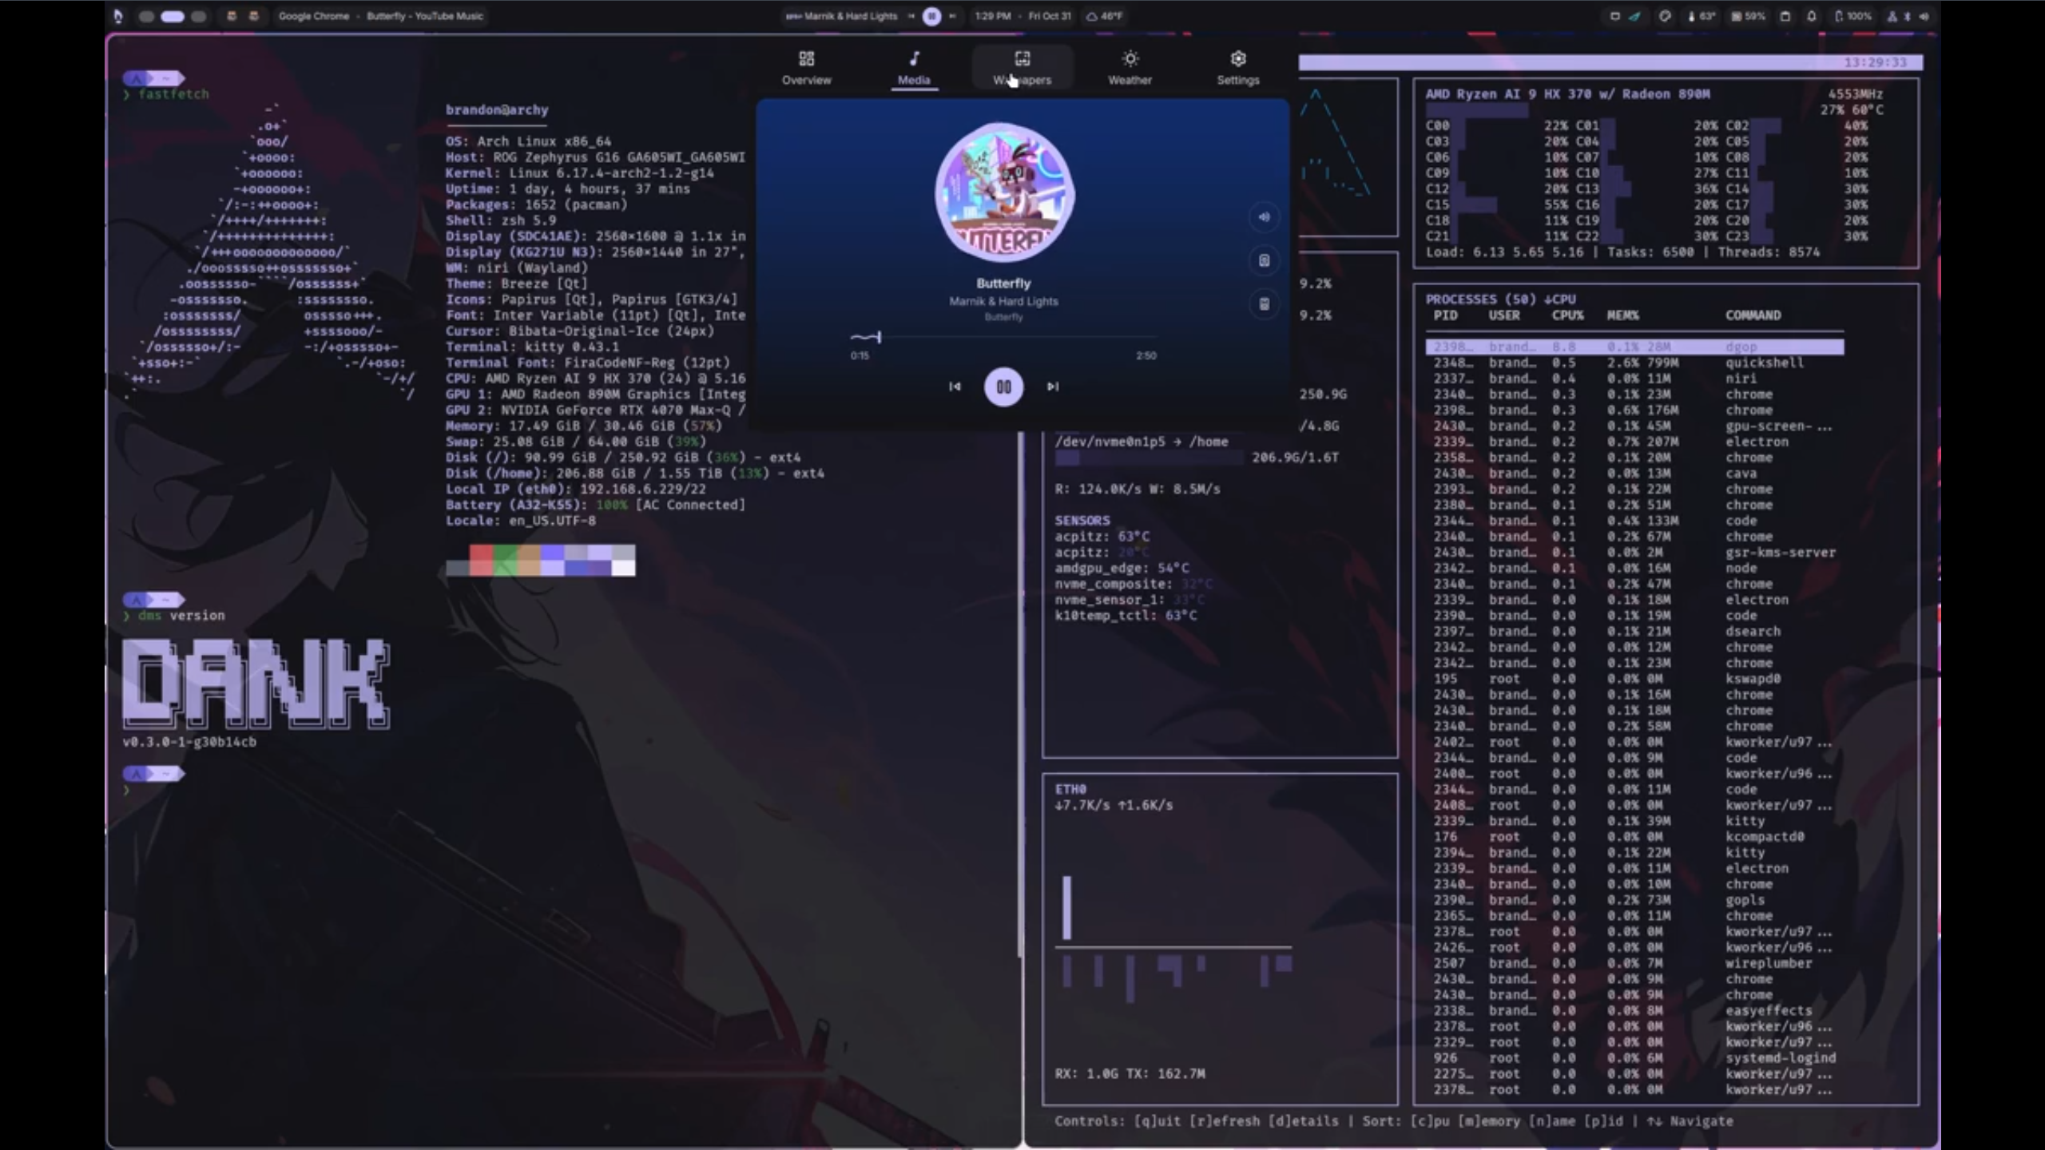Switch to the third workspace pill
This screenshot has width=2045, height=1150.
199,16
